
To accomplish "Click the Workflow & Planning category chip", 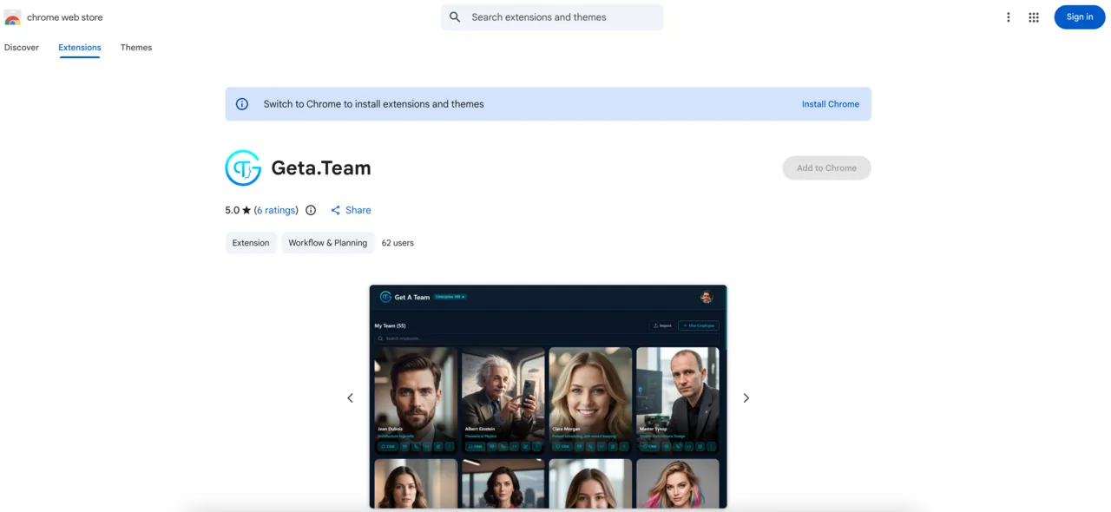I will pos(328,243).
